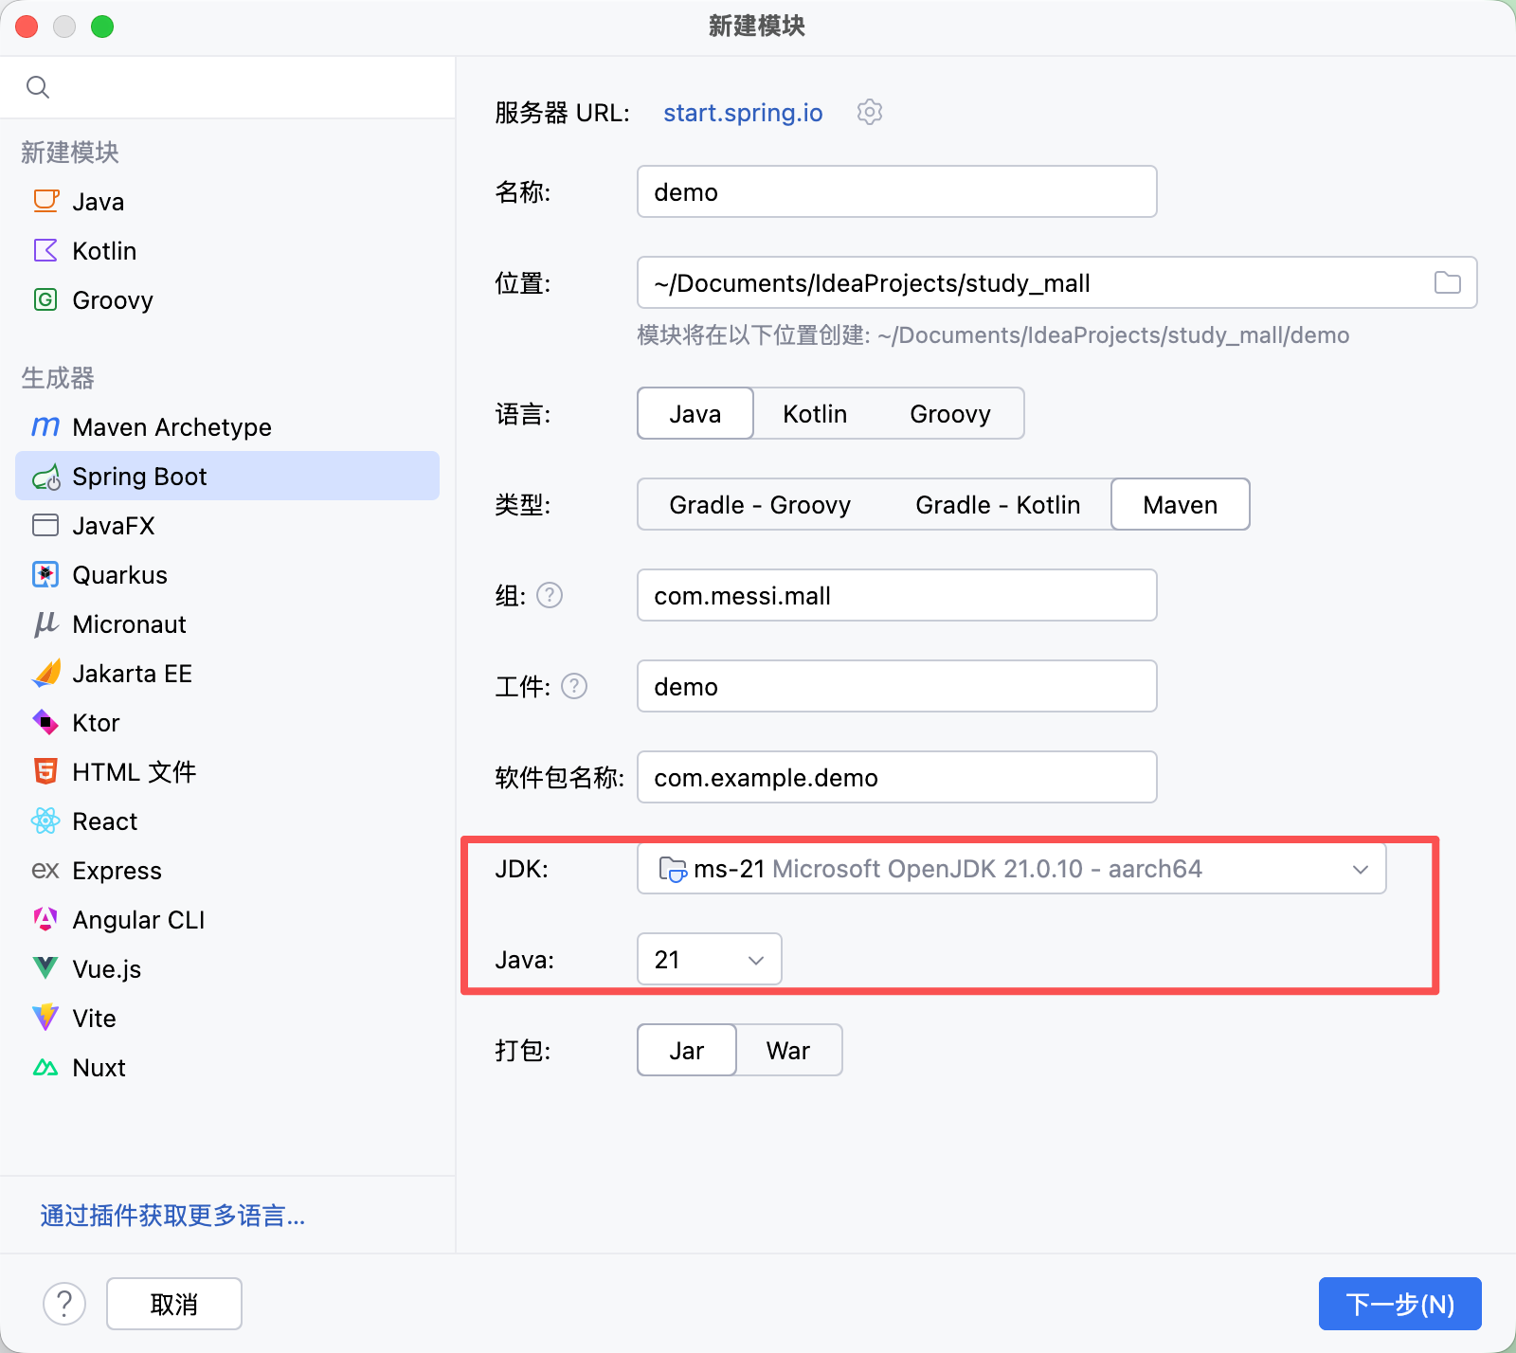1516x1353 pixels.
Task: Edit the artifact field demo
Action: 897,686
